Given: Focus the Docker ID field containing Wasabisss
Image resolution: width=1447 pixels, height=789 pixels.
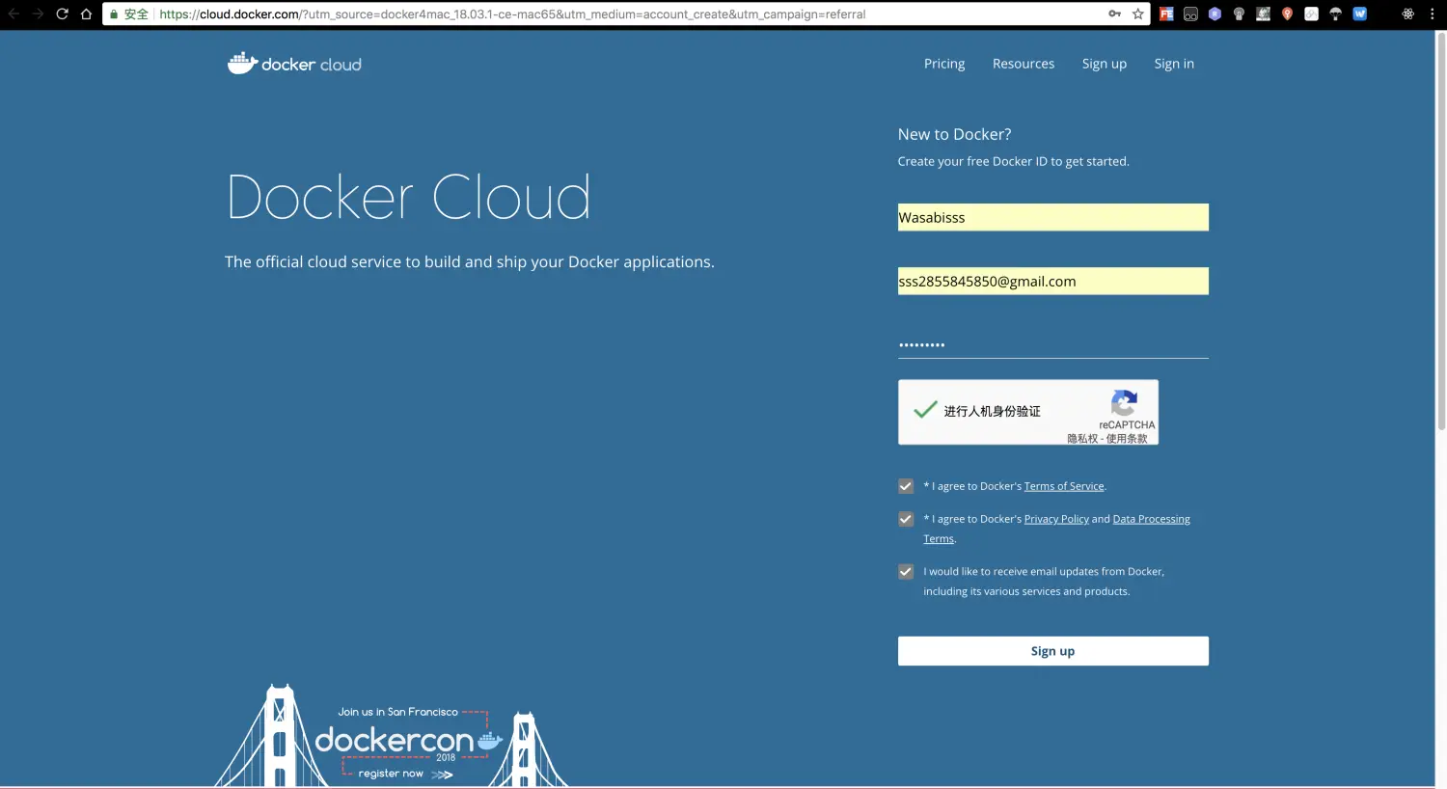Looking at the screenshot, I should pyautogui.click(x=1052, y=217).
